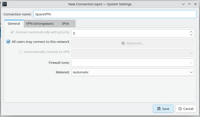Expand the Firewall zone dropdown
200x117 pixels.
pyautogui.click(x=133, y=63)
